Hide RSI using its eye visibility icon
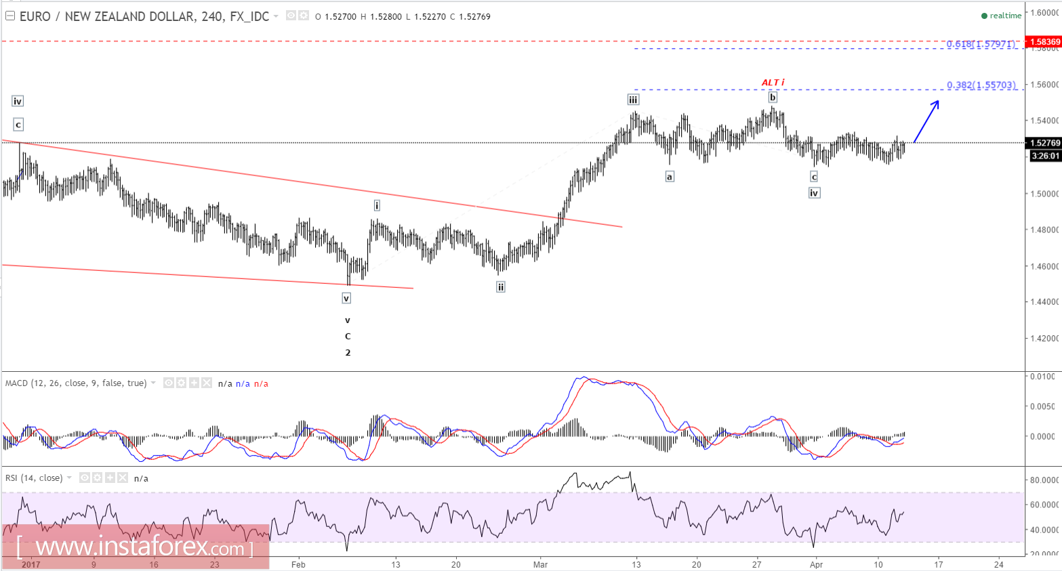This screenshot has width=1062, height=571. (x=84, y=478)
